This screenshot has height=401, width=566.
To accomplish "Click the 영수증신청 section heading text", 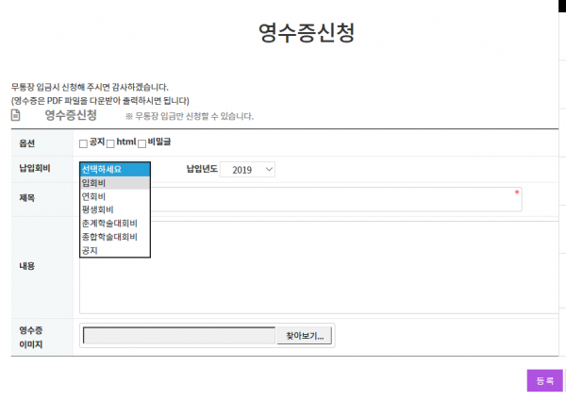I will click(x=71, y=115).
